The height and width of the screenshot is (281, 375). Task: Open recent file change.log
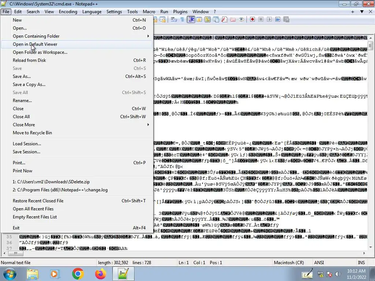[x=77, y=190]
